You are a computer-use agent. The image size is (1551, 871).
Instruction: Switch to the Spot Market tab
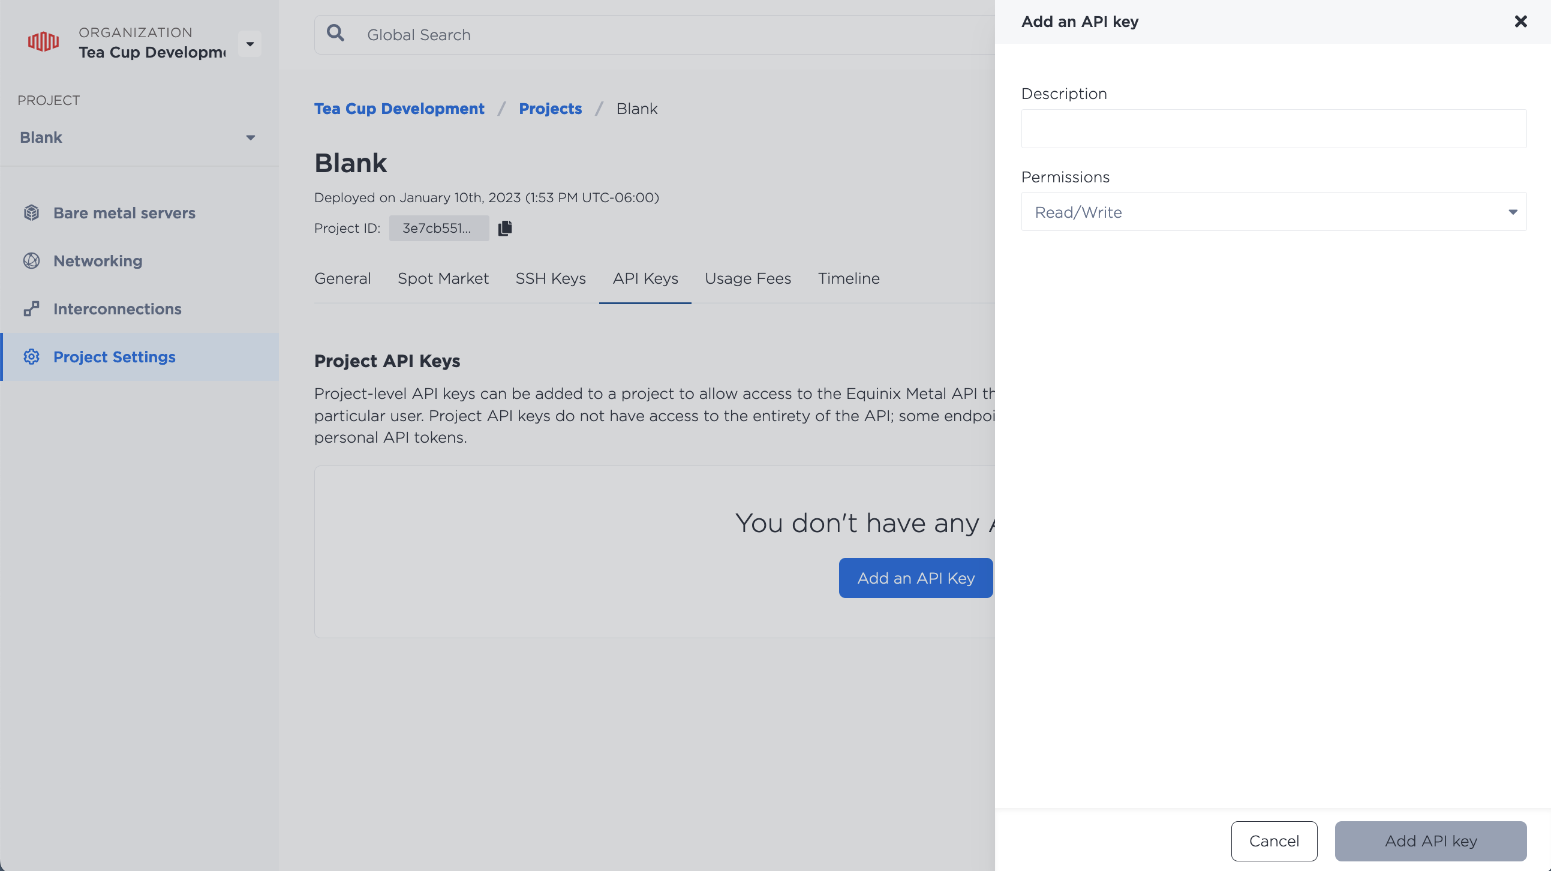[x=443, y=278]
